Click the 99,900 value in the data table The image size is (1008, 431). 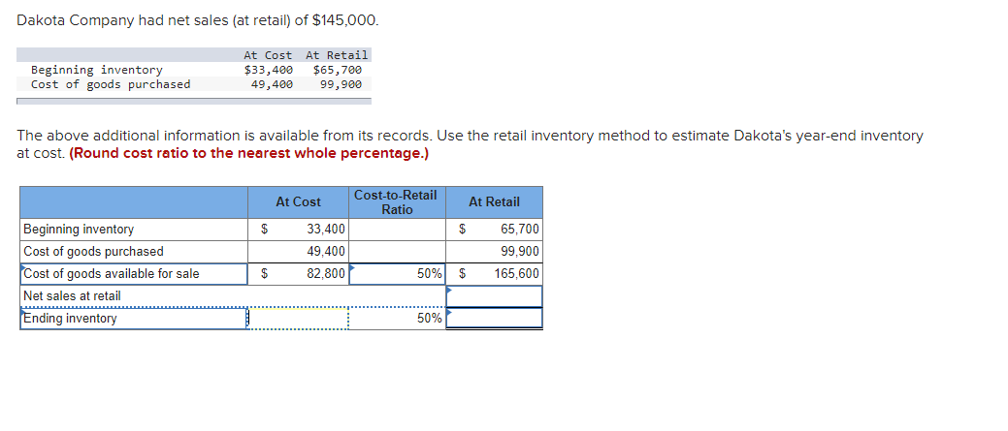click(x=341, y=84)
